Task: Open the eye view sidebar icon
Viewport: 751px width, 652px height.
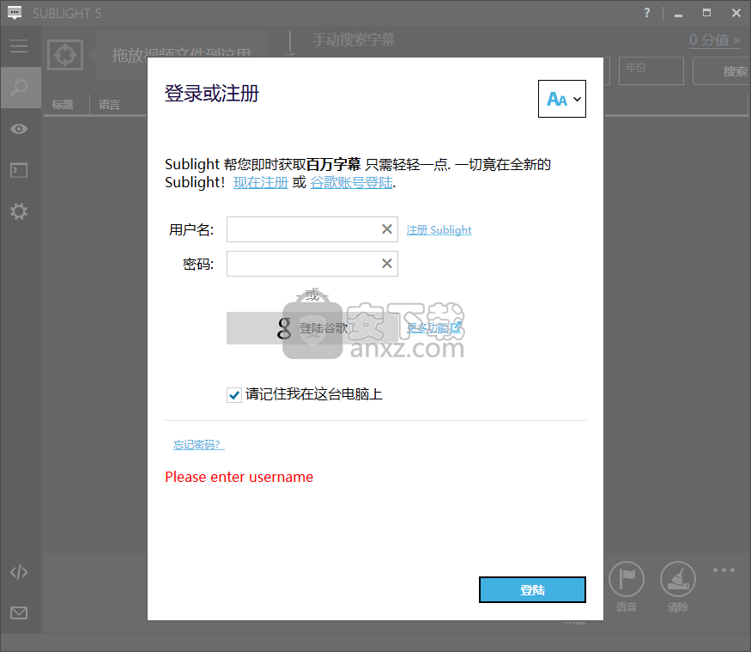Action: (19, 129)
